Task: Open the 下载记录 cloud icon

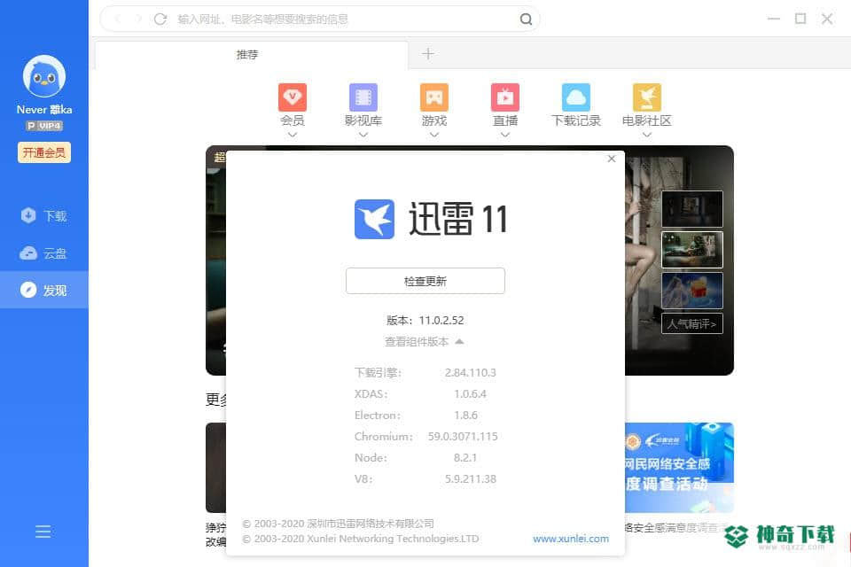Action: click(576, 97)
